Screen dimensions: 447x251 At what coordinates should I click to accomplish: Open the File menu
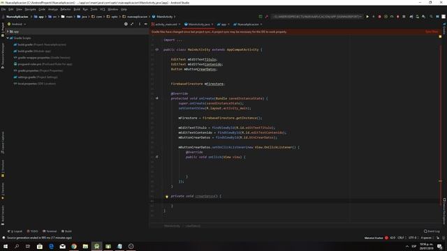[3, 9]
